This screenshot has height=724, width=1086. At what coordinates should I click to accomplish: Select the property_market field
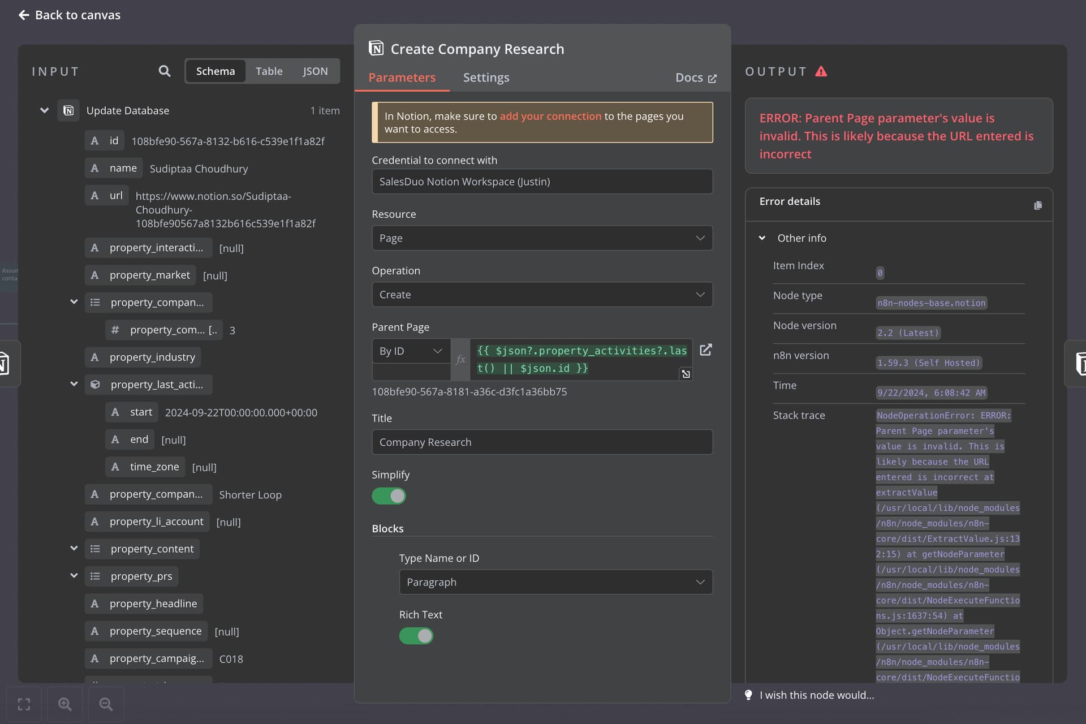(140, 275)
